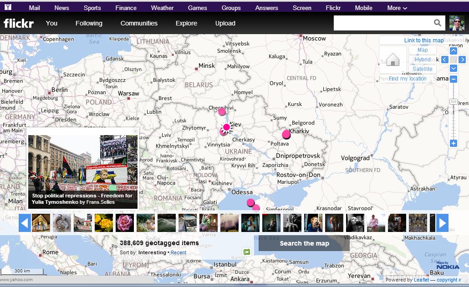Close the photo preview popup
Image resolution: width=469 pixels, height=287 pixels.
coord(135,131)
